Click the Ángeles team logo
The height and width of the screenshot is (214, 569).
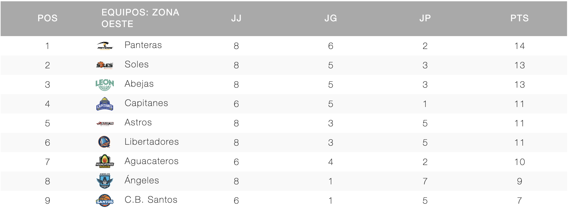[105, 181]
